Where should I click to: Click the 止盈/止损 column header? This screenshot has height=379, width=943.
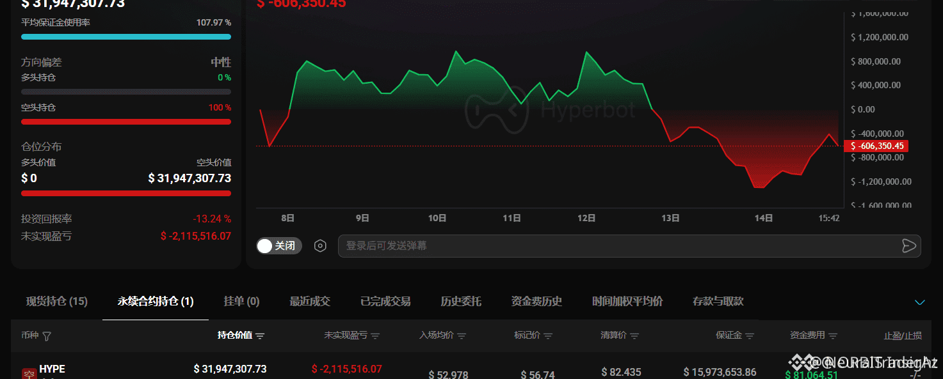903,336
